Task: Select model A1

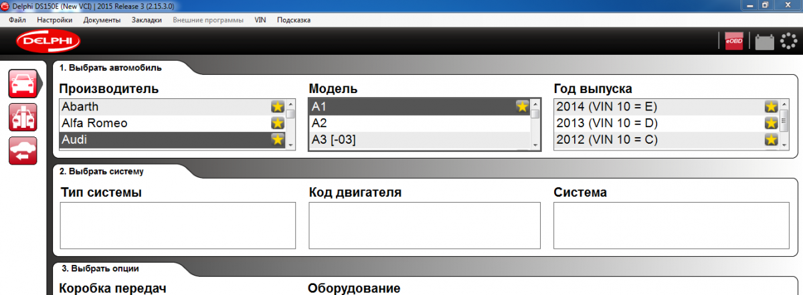Action: [420, 106]
